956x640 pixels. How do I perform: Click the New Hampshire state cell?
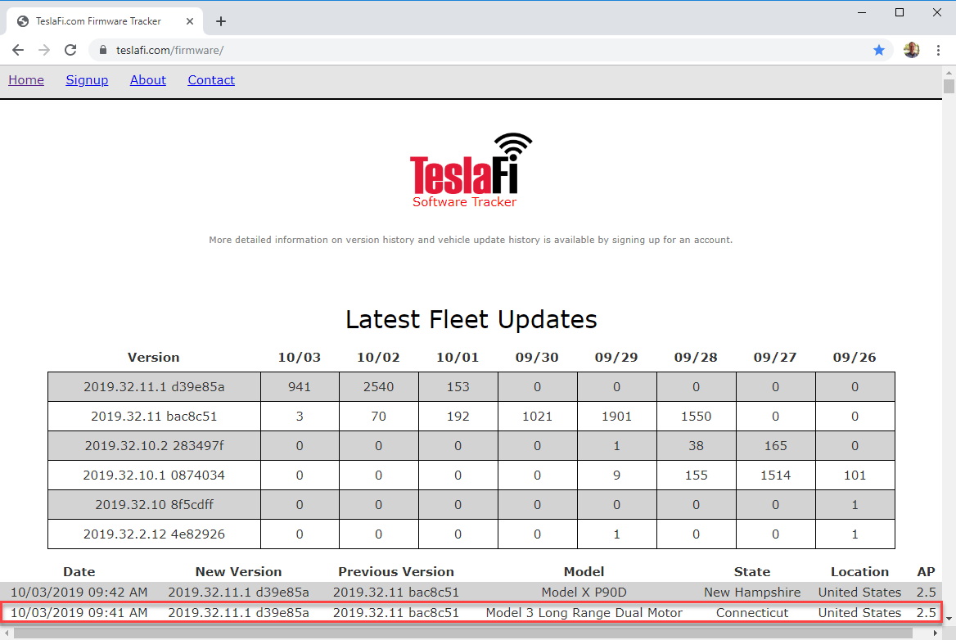[x=752, y=593]
